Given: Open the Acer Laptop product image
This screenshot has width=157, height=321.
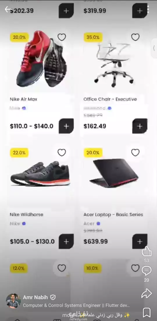Looking at the screenshot, I should coord(114,173).
